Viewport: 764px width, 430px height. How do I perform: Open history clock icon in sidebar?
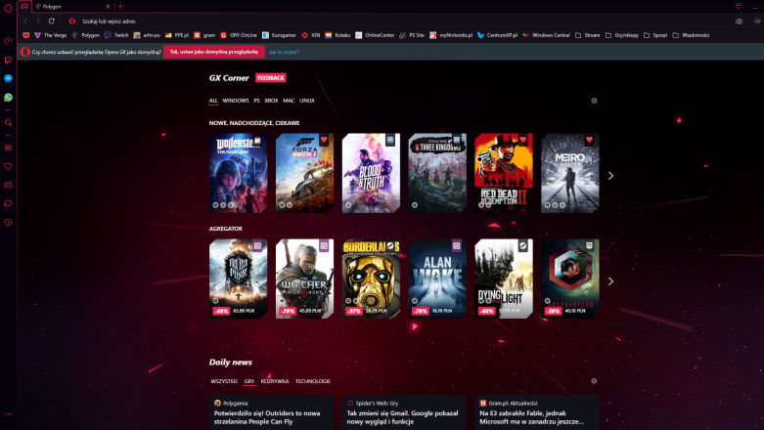click(8, 223)
